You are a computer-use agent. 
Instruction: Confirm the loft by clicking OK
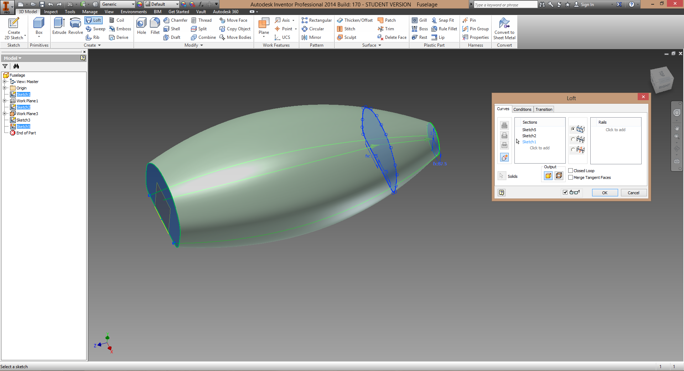[604, 192]
